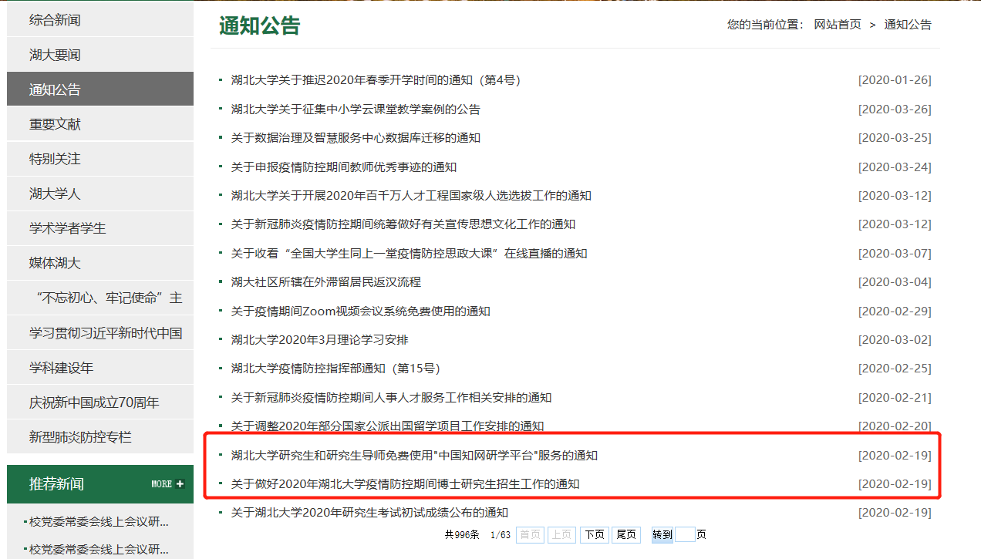Open first 校党委常委会线上会议 recommended news
Image resolution: width=981 pixels, height=559 pixels.
tap(99, 522)
